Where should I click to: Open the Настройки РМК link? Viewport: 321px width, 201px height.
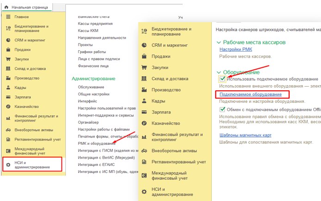point(235,49)
